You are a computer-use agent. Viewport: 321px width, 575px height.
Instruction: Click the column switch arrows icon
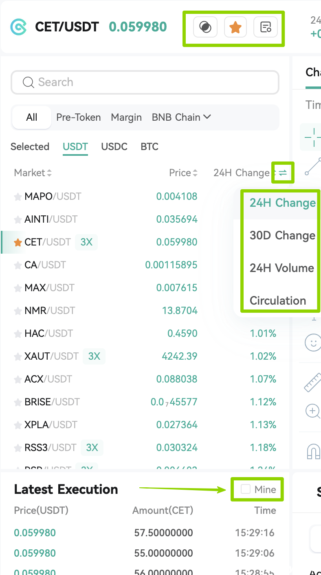pos(283,173)
